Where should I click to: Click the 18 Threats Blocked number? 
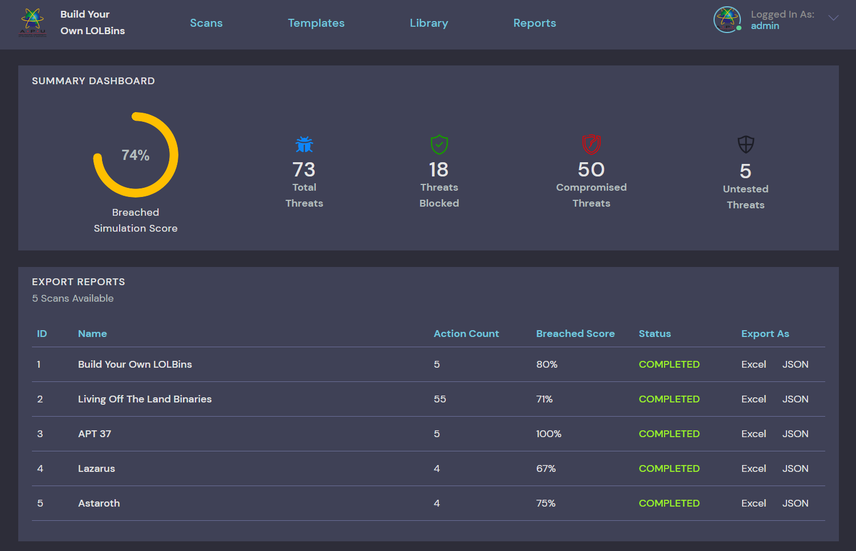[x=439, y=170]
